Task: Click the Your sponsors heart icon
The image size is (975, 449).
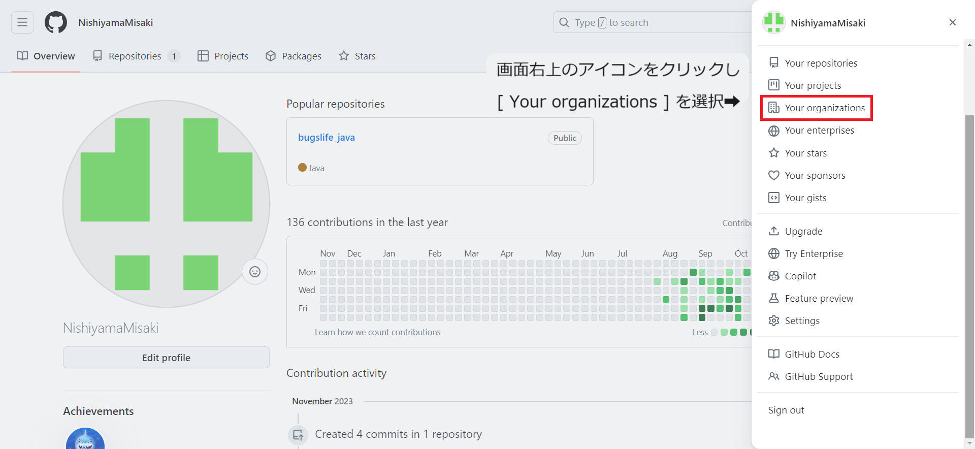Action: click(x=774, y=175)
